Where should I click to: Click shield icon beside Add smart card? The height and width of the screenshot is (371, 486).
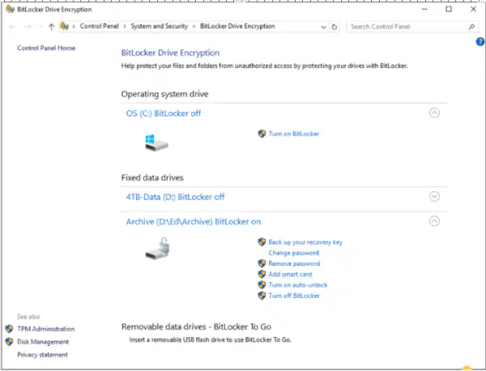coord(262,274)
